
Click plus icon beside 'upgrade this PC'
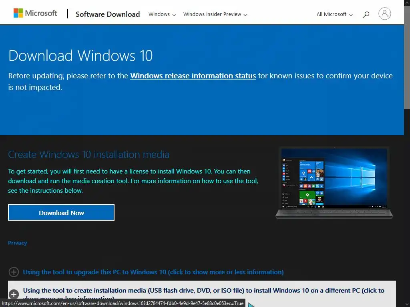[x=14, y=272]
